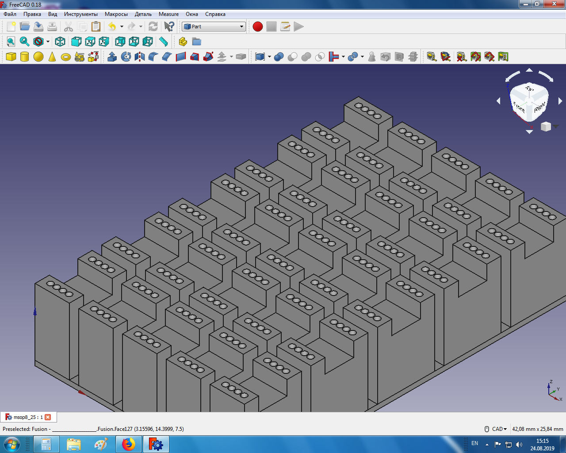
Task: Create a Box primitive
Action: coord(11,57)
